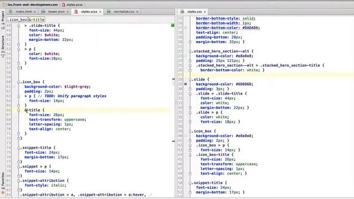The width and height of the screenshot is (354, 199).
Task: Click loc.front-end-development.com in the navigation bar
Action: click(x=33, y=4)
